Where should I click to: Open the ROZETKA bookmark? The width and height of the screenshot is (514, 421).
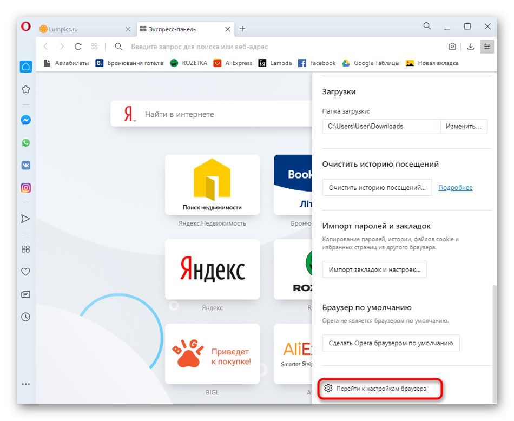pos(189,63)
